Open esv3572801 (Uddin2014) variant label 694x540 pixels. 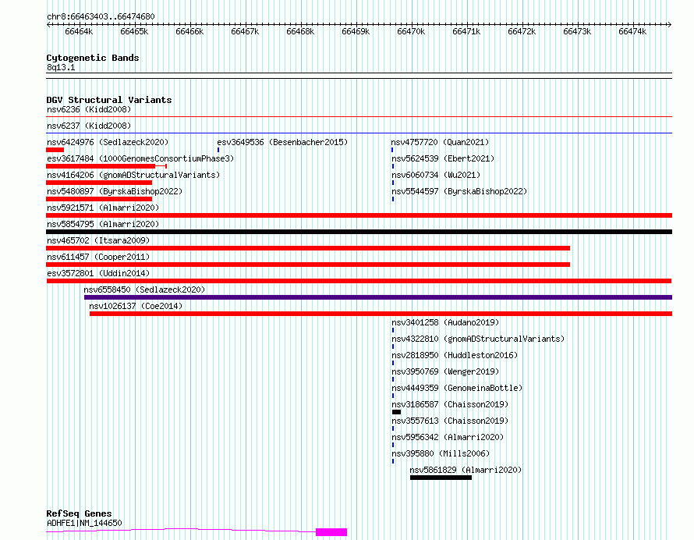tap(98, 273)
